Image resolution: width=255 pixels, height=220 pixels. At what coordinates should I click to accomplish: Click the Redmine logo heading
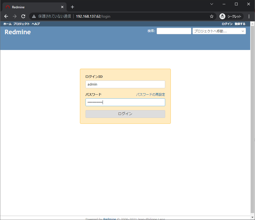tap(17, 32)
